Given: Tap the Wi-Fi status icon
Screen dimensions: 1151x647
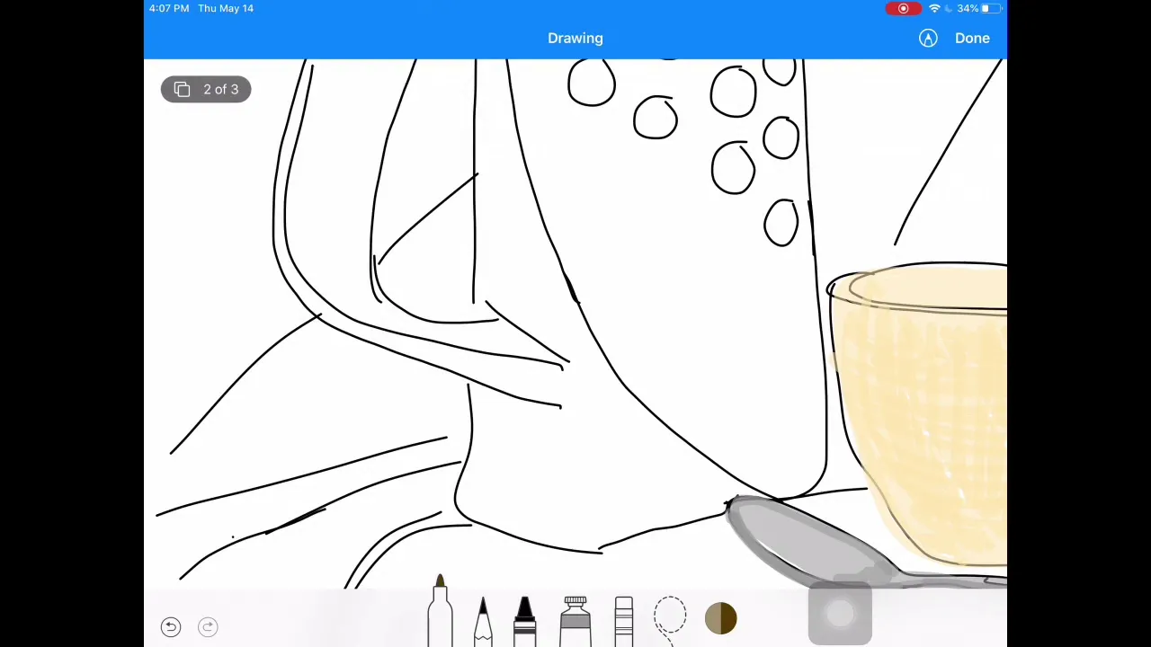Looking at the screenshot, I should pos(934,8).
